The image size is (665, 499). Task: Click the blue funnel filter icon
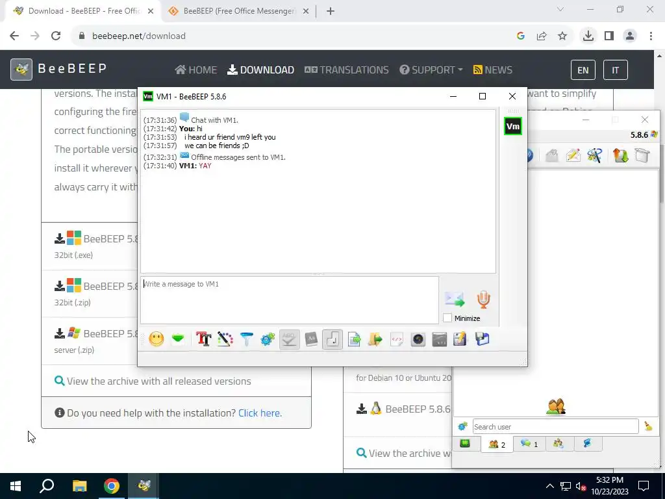(x=246, y=339)
